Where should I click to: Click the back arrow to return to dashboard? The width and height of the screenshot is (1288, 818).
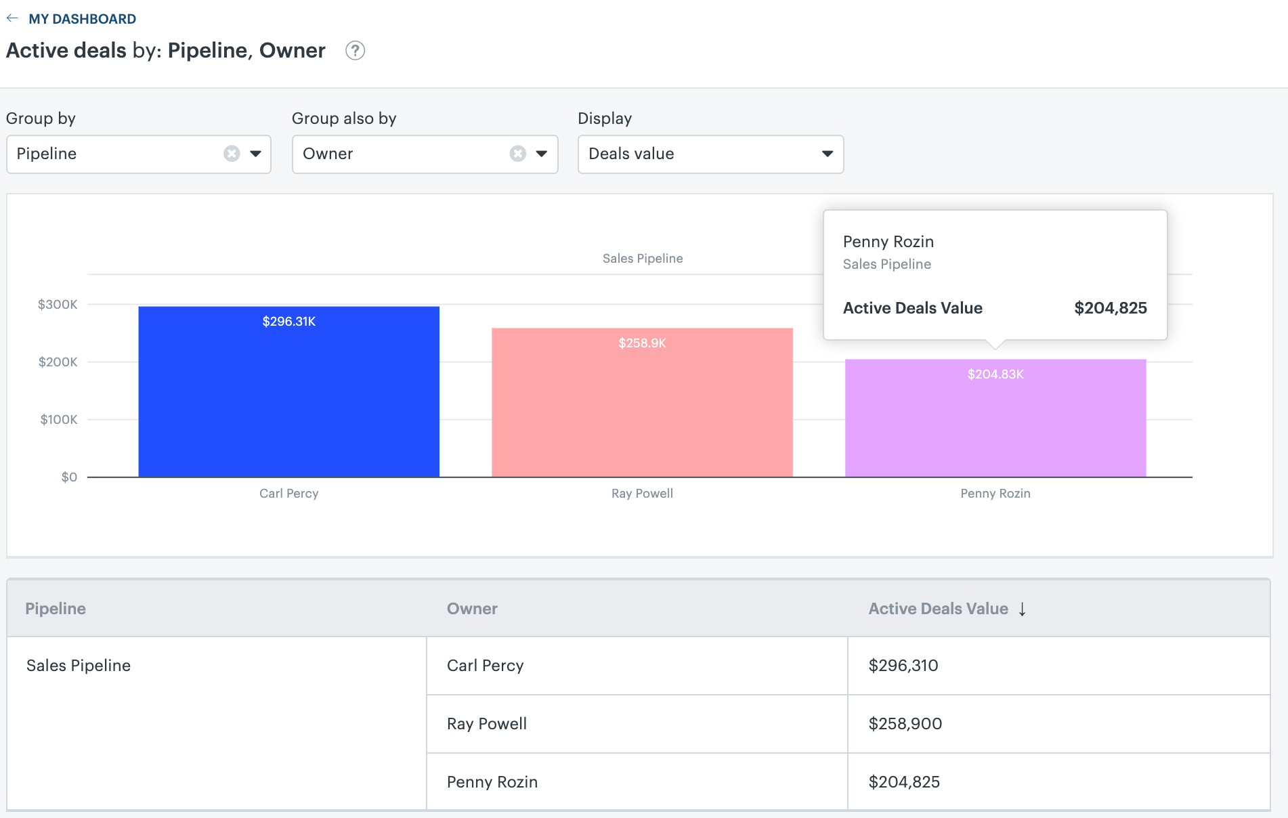12,18
